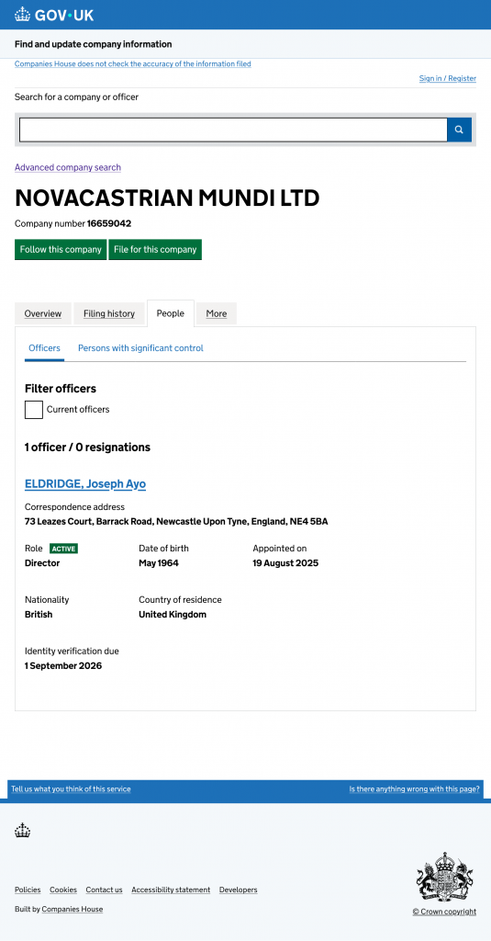The height and width of the screenshot is (941, 491).
Task: Show Persons with significant control
Action: [x=141, y=348]
